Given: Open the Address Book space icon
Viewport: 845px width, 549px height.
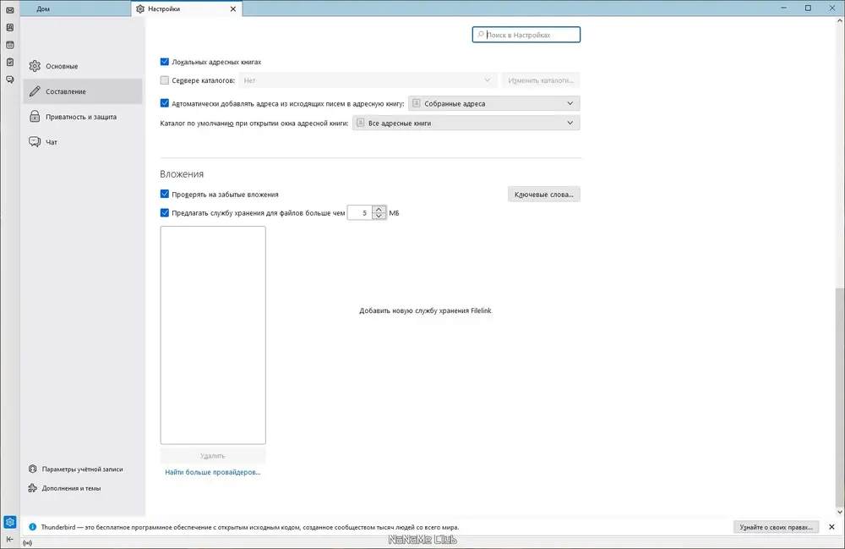Looking at the screenshot, I should pyautogui.click(x=9, y=28).
